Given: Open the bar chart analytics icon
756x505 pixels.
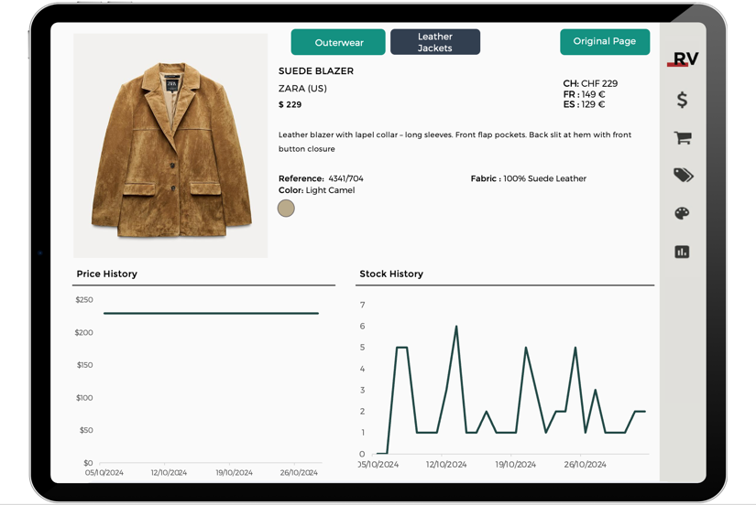Looking at the screenshot, I should coord(682,252).
